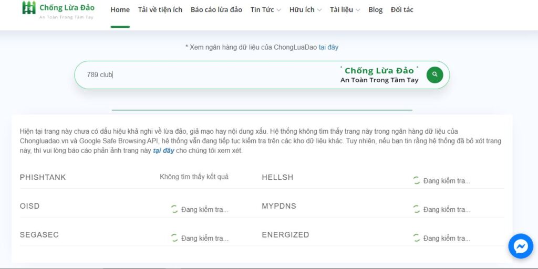Click the Chống Lừa Đảo logo
Screen dimensions: 538x269
[58, 9]
